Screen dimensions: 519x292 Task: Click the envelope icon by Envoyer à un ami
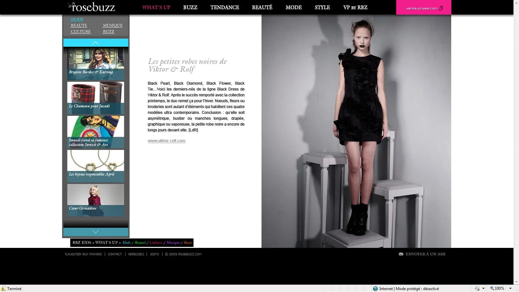(x=401, y=254)
